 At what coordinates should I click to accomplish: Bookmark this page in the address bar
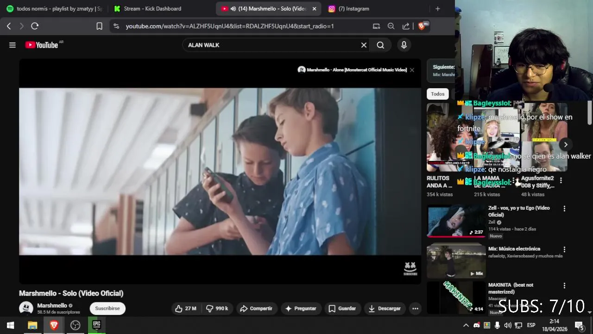[99, 26]
